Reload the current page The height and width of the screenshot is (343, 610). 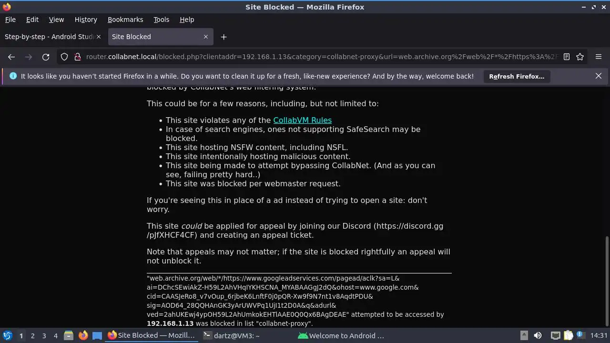pos(46,57)
